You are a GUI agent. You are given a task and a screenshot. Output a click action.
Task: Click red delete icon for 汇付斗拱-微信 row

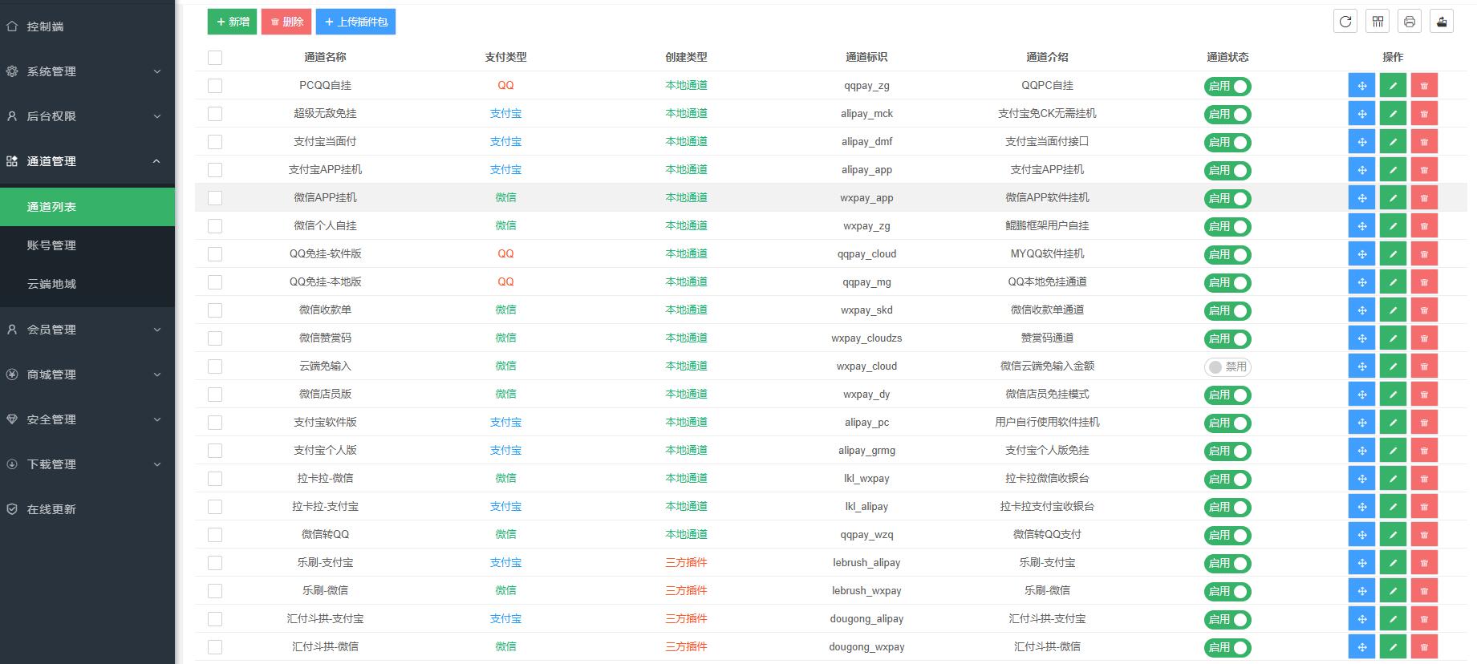coord(1424,647)
